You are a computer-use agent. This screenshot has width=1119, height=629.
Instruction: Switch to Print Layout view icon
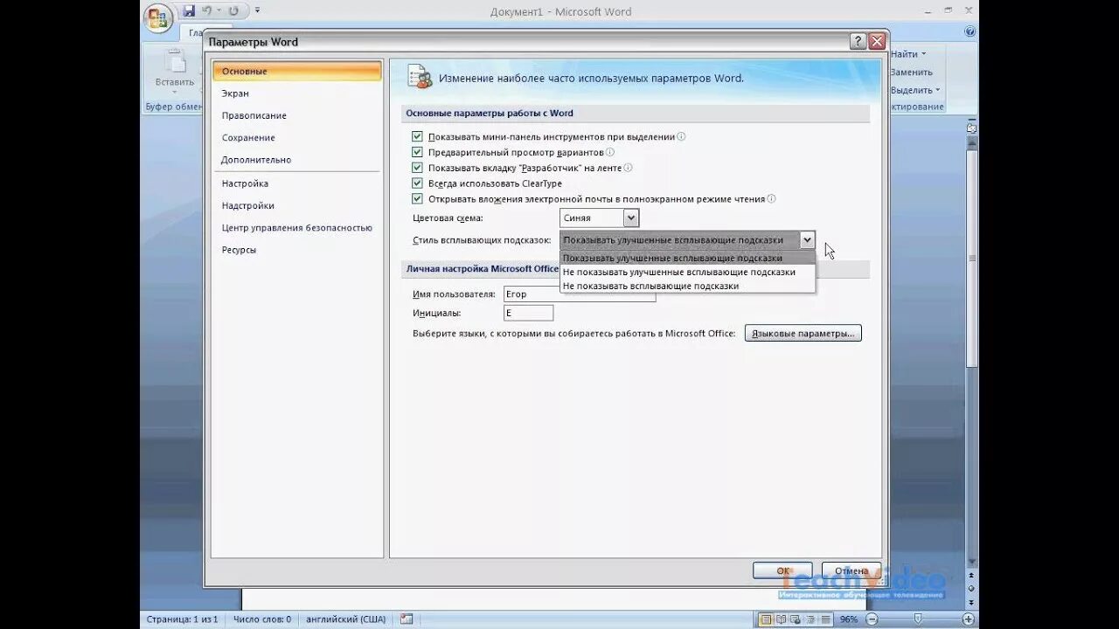pos(766,619)
